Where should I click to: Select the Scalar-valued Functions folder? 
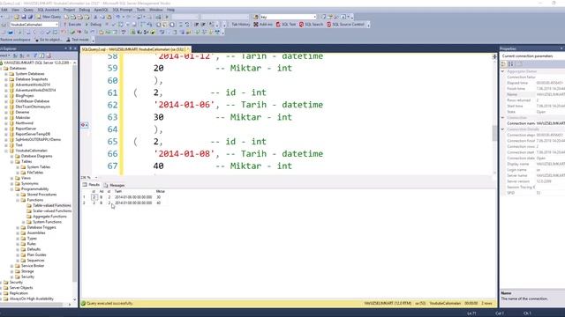click(52, 211)
